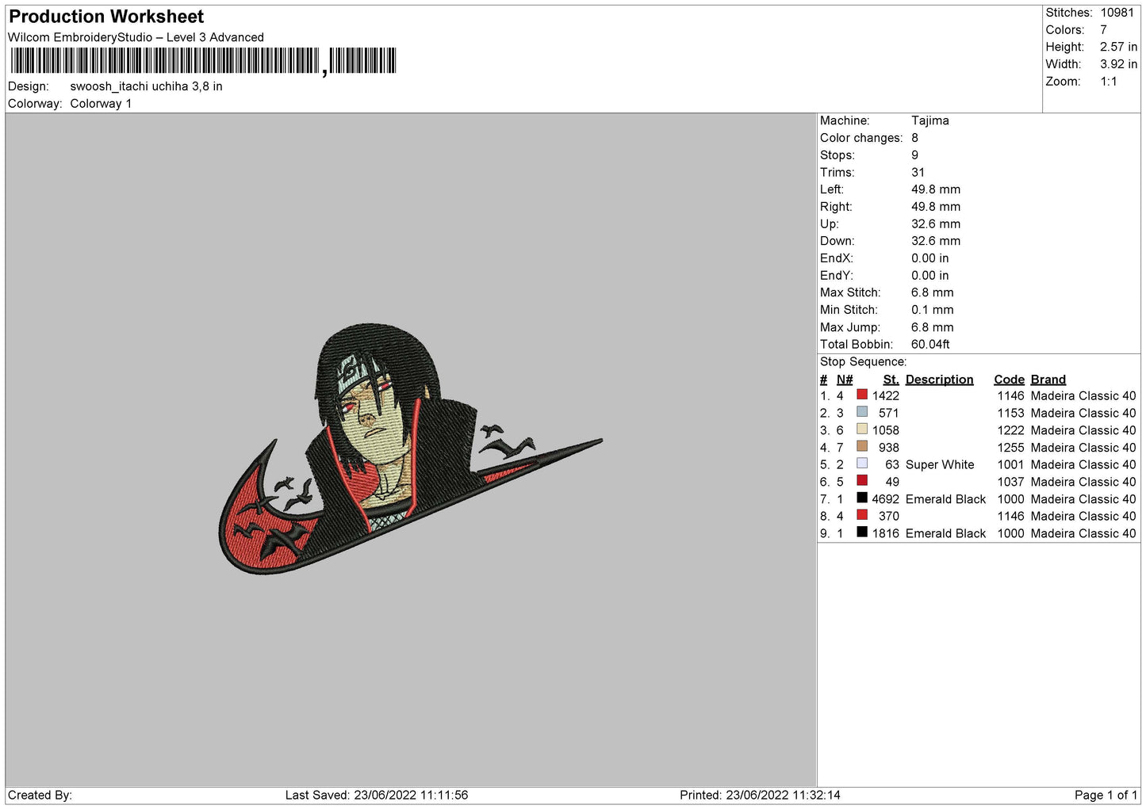Image resolution: width=1146 pixels, height=809 pixels.
Task: Click the red swatch in stop row 1
Action: [x=862, y=395]
